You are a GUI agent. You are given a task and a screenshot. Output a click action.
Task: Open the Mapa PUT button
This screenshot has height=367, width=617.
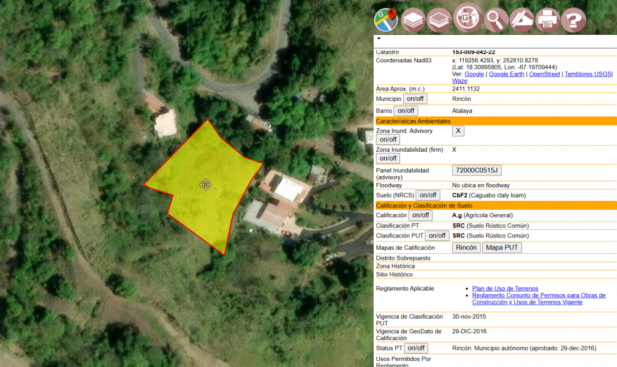coord(502,248)
